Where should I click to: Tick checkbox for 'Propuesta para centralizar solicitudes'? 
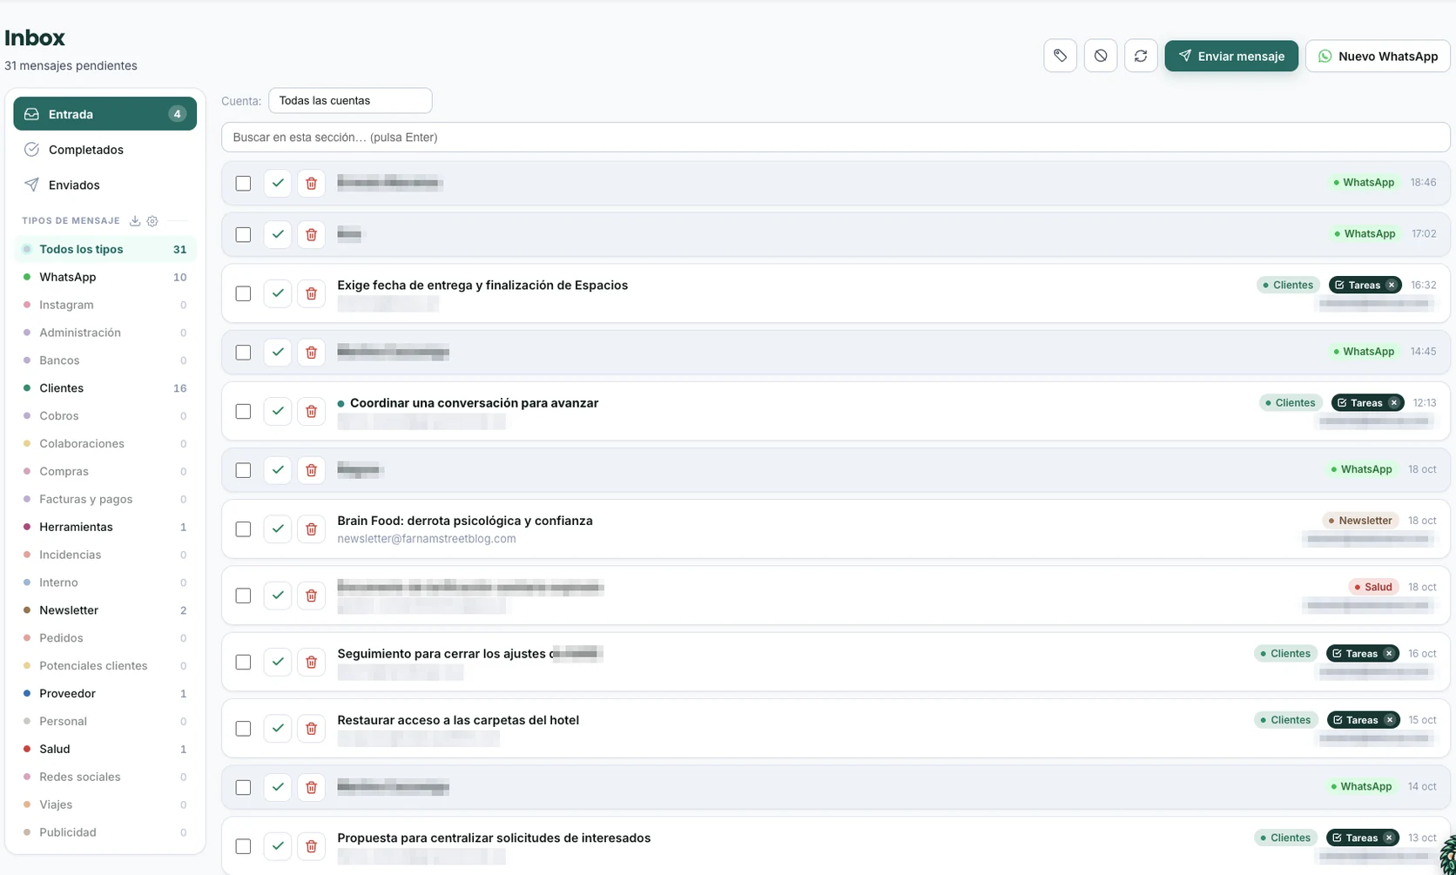243,845
